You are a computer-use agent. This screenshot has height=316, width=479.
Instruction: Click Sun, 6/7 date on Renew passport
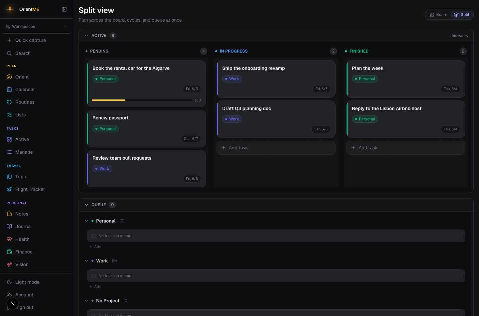[191, 139]
